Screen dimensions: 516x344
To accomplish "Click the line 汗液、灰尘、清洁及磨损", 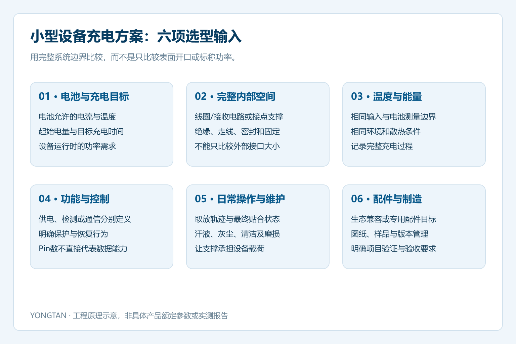I will (x=238, y=234).
